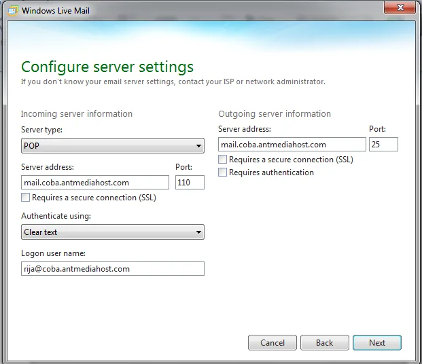Click the Authenticate using: label
This screenshot has height=364, width=422.
click(56, 216)
